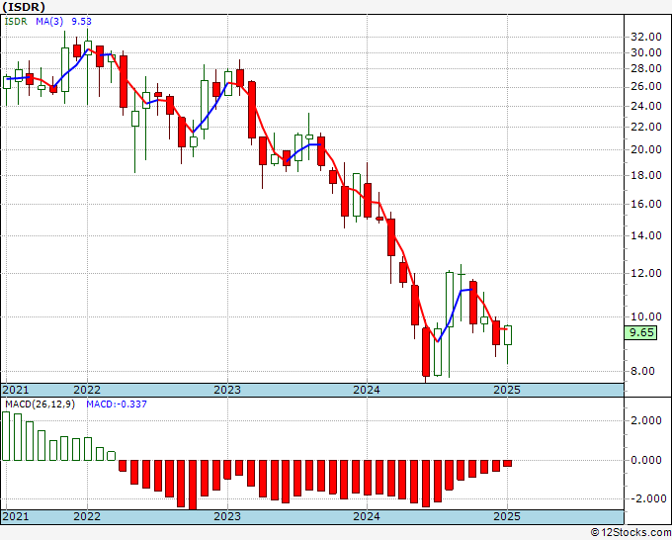Click 2021 on the price chart timeline

click(x=16, y=390)
